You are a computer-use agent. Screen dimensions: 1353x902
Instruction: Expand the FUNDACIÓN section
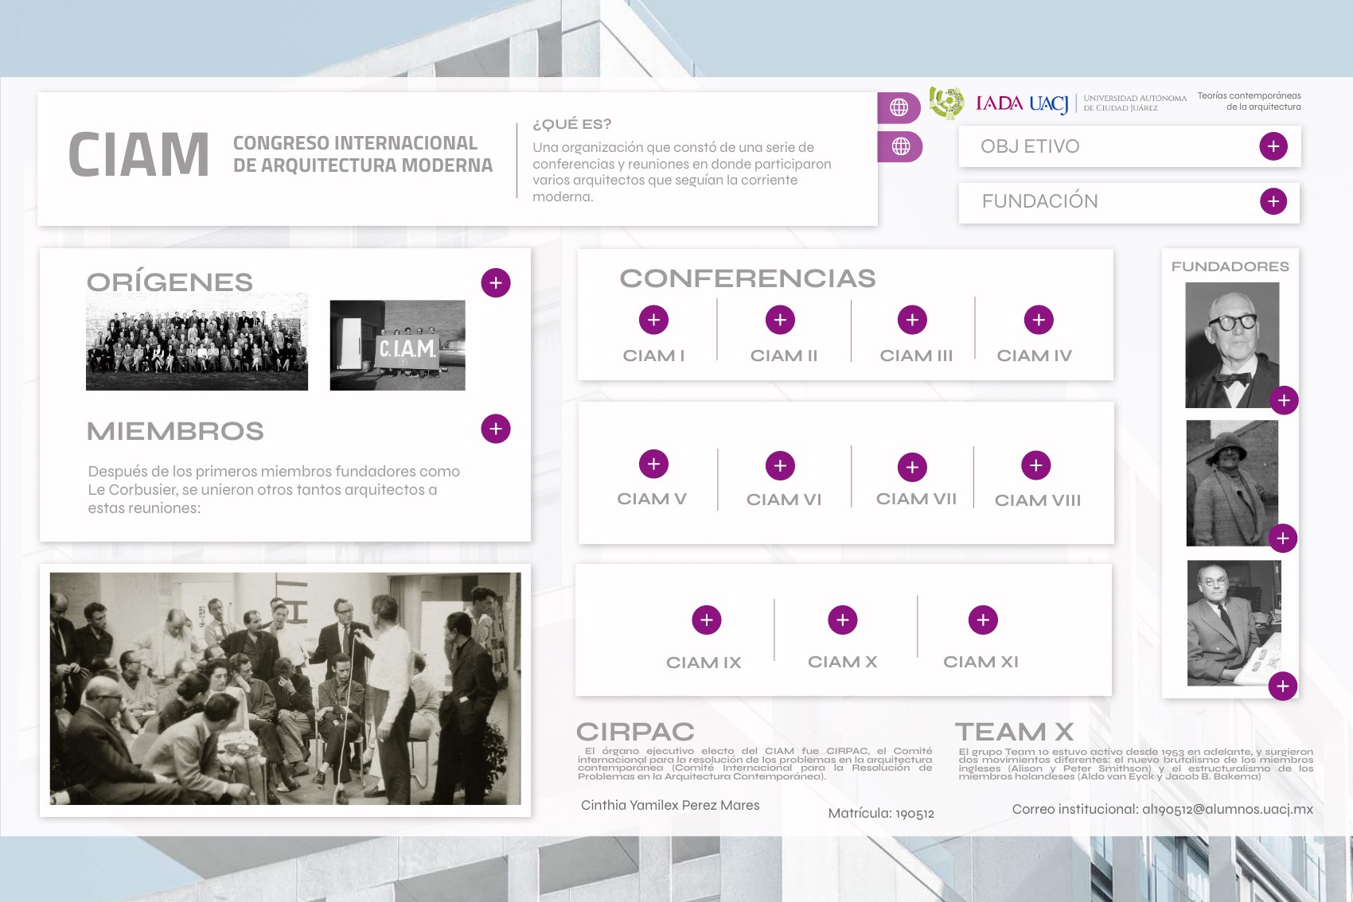point(1273,201)
